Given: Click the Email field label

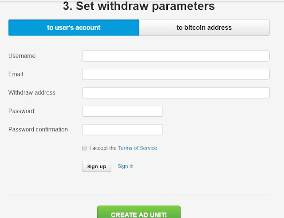Looking at the screenshot, I should coord(16,74).
